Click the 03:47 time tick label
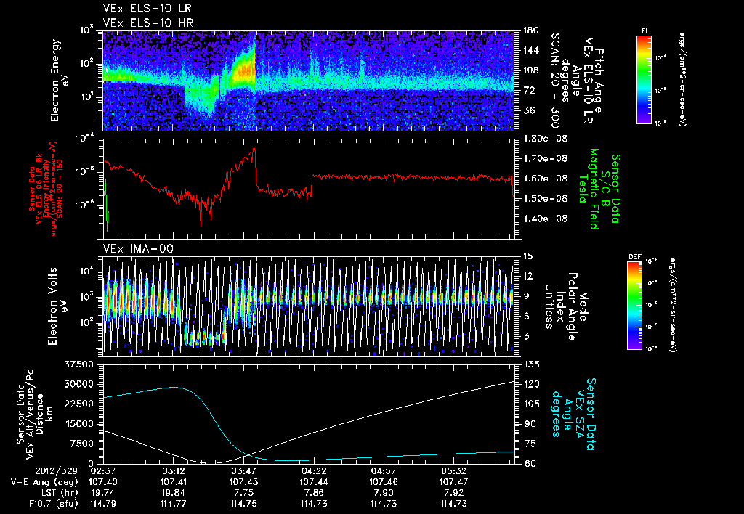 [243, 471]
